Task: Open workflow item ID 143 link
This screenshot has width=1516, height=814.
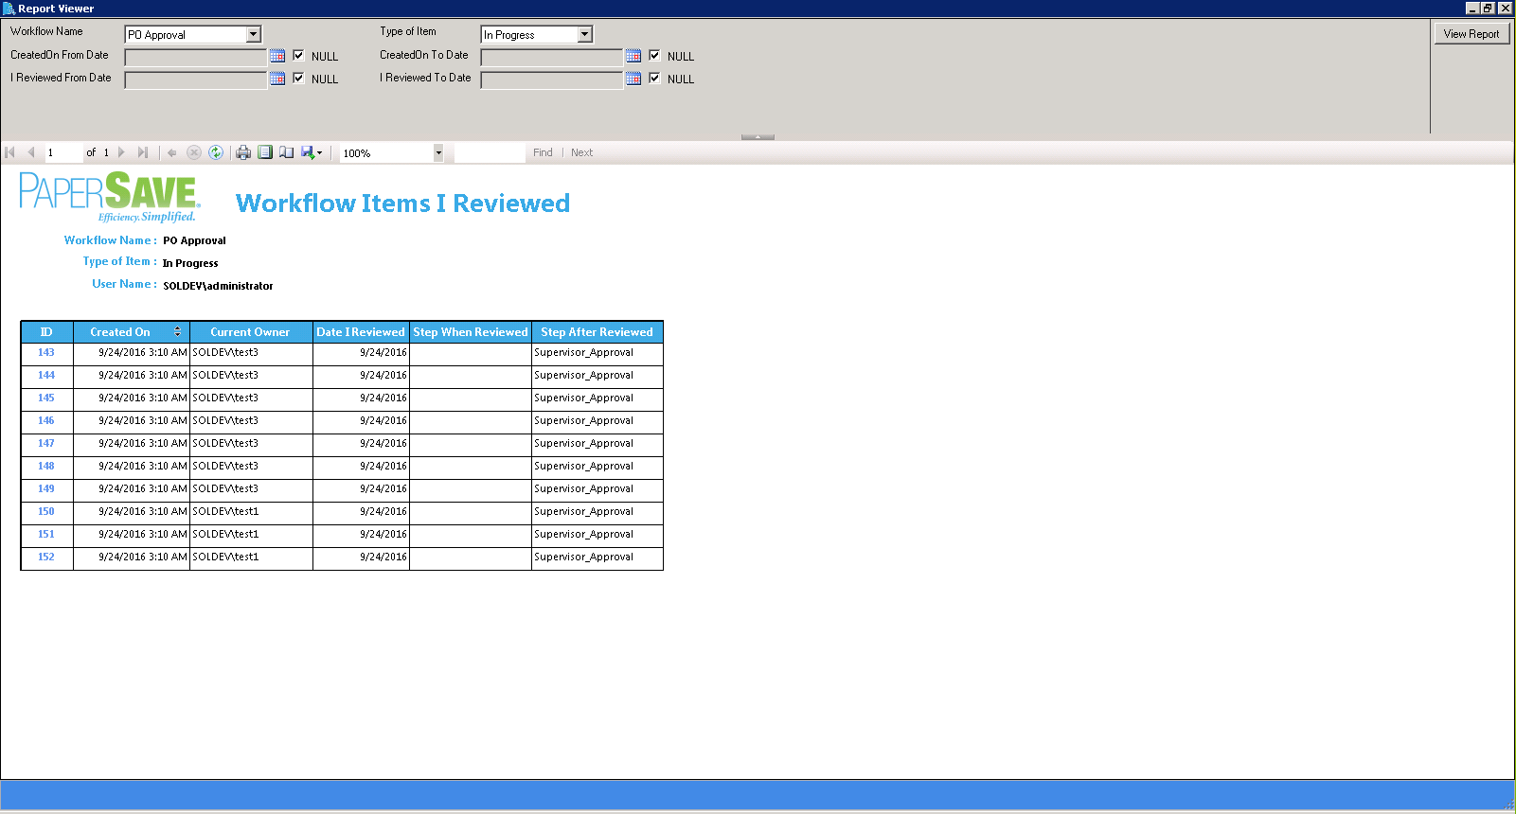Action: pyautogui.click(x=46, y=352)
